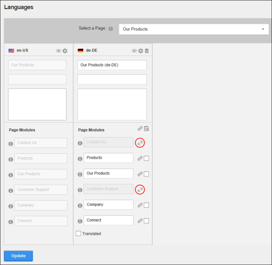The image size is (272, 265).
Task: Click link icon for de-DE Our Products module
Action: click(140, 174)
